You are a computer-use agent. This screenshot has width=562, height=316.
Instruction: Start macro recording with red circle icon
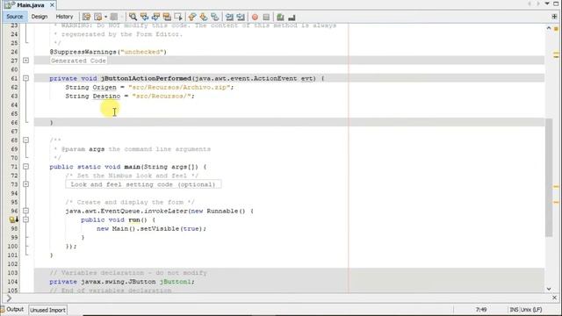pos(255,17)
